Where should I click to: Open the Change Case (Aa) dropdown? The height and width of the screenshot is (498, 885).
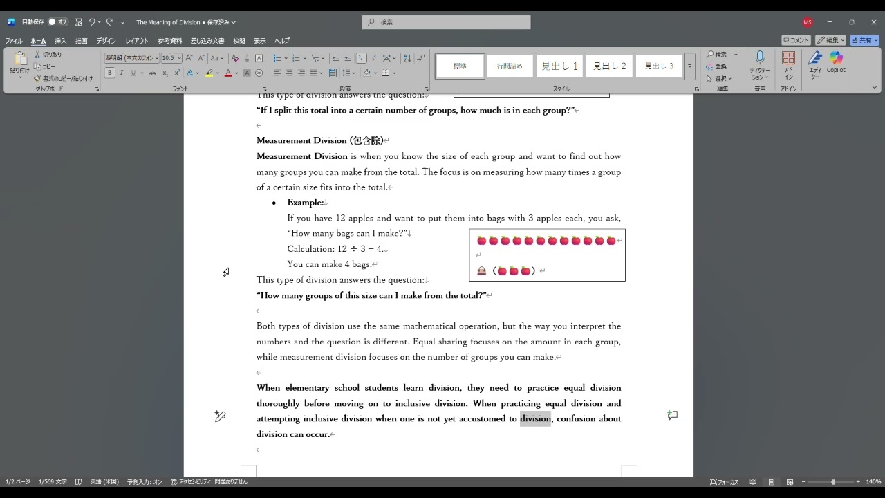[x=217, y=58]
